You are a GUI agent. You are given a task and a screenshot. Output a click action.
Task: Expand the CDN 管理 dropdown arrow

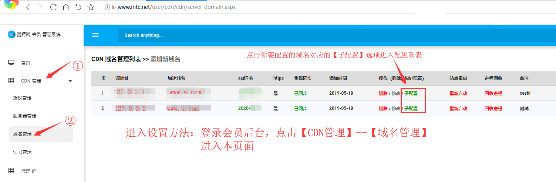(x=70, y=81)
